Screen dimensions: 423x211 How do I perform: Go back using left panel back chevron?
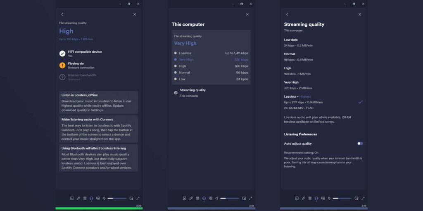coord(62,14)
